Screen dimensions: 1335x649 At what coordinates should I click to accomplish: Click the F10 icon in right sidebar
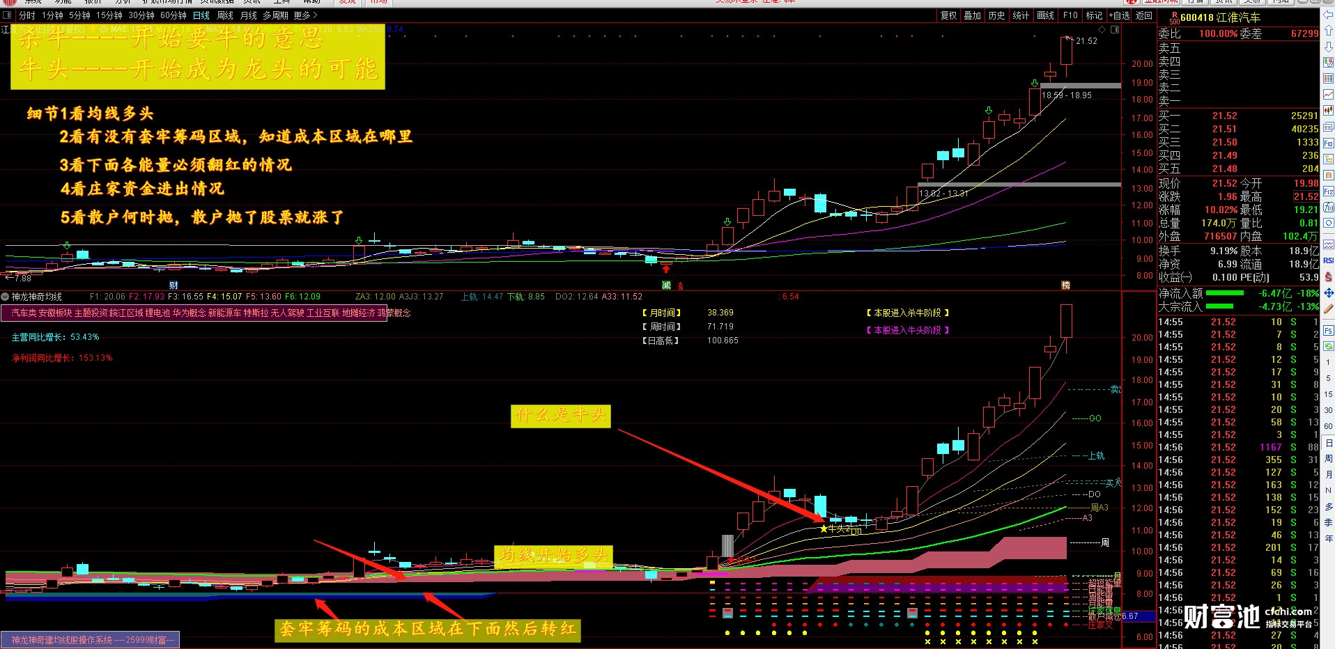[1329, 143]
